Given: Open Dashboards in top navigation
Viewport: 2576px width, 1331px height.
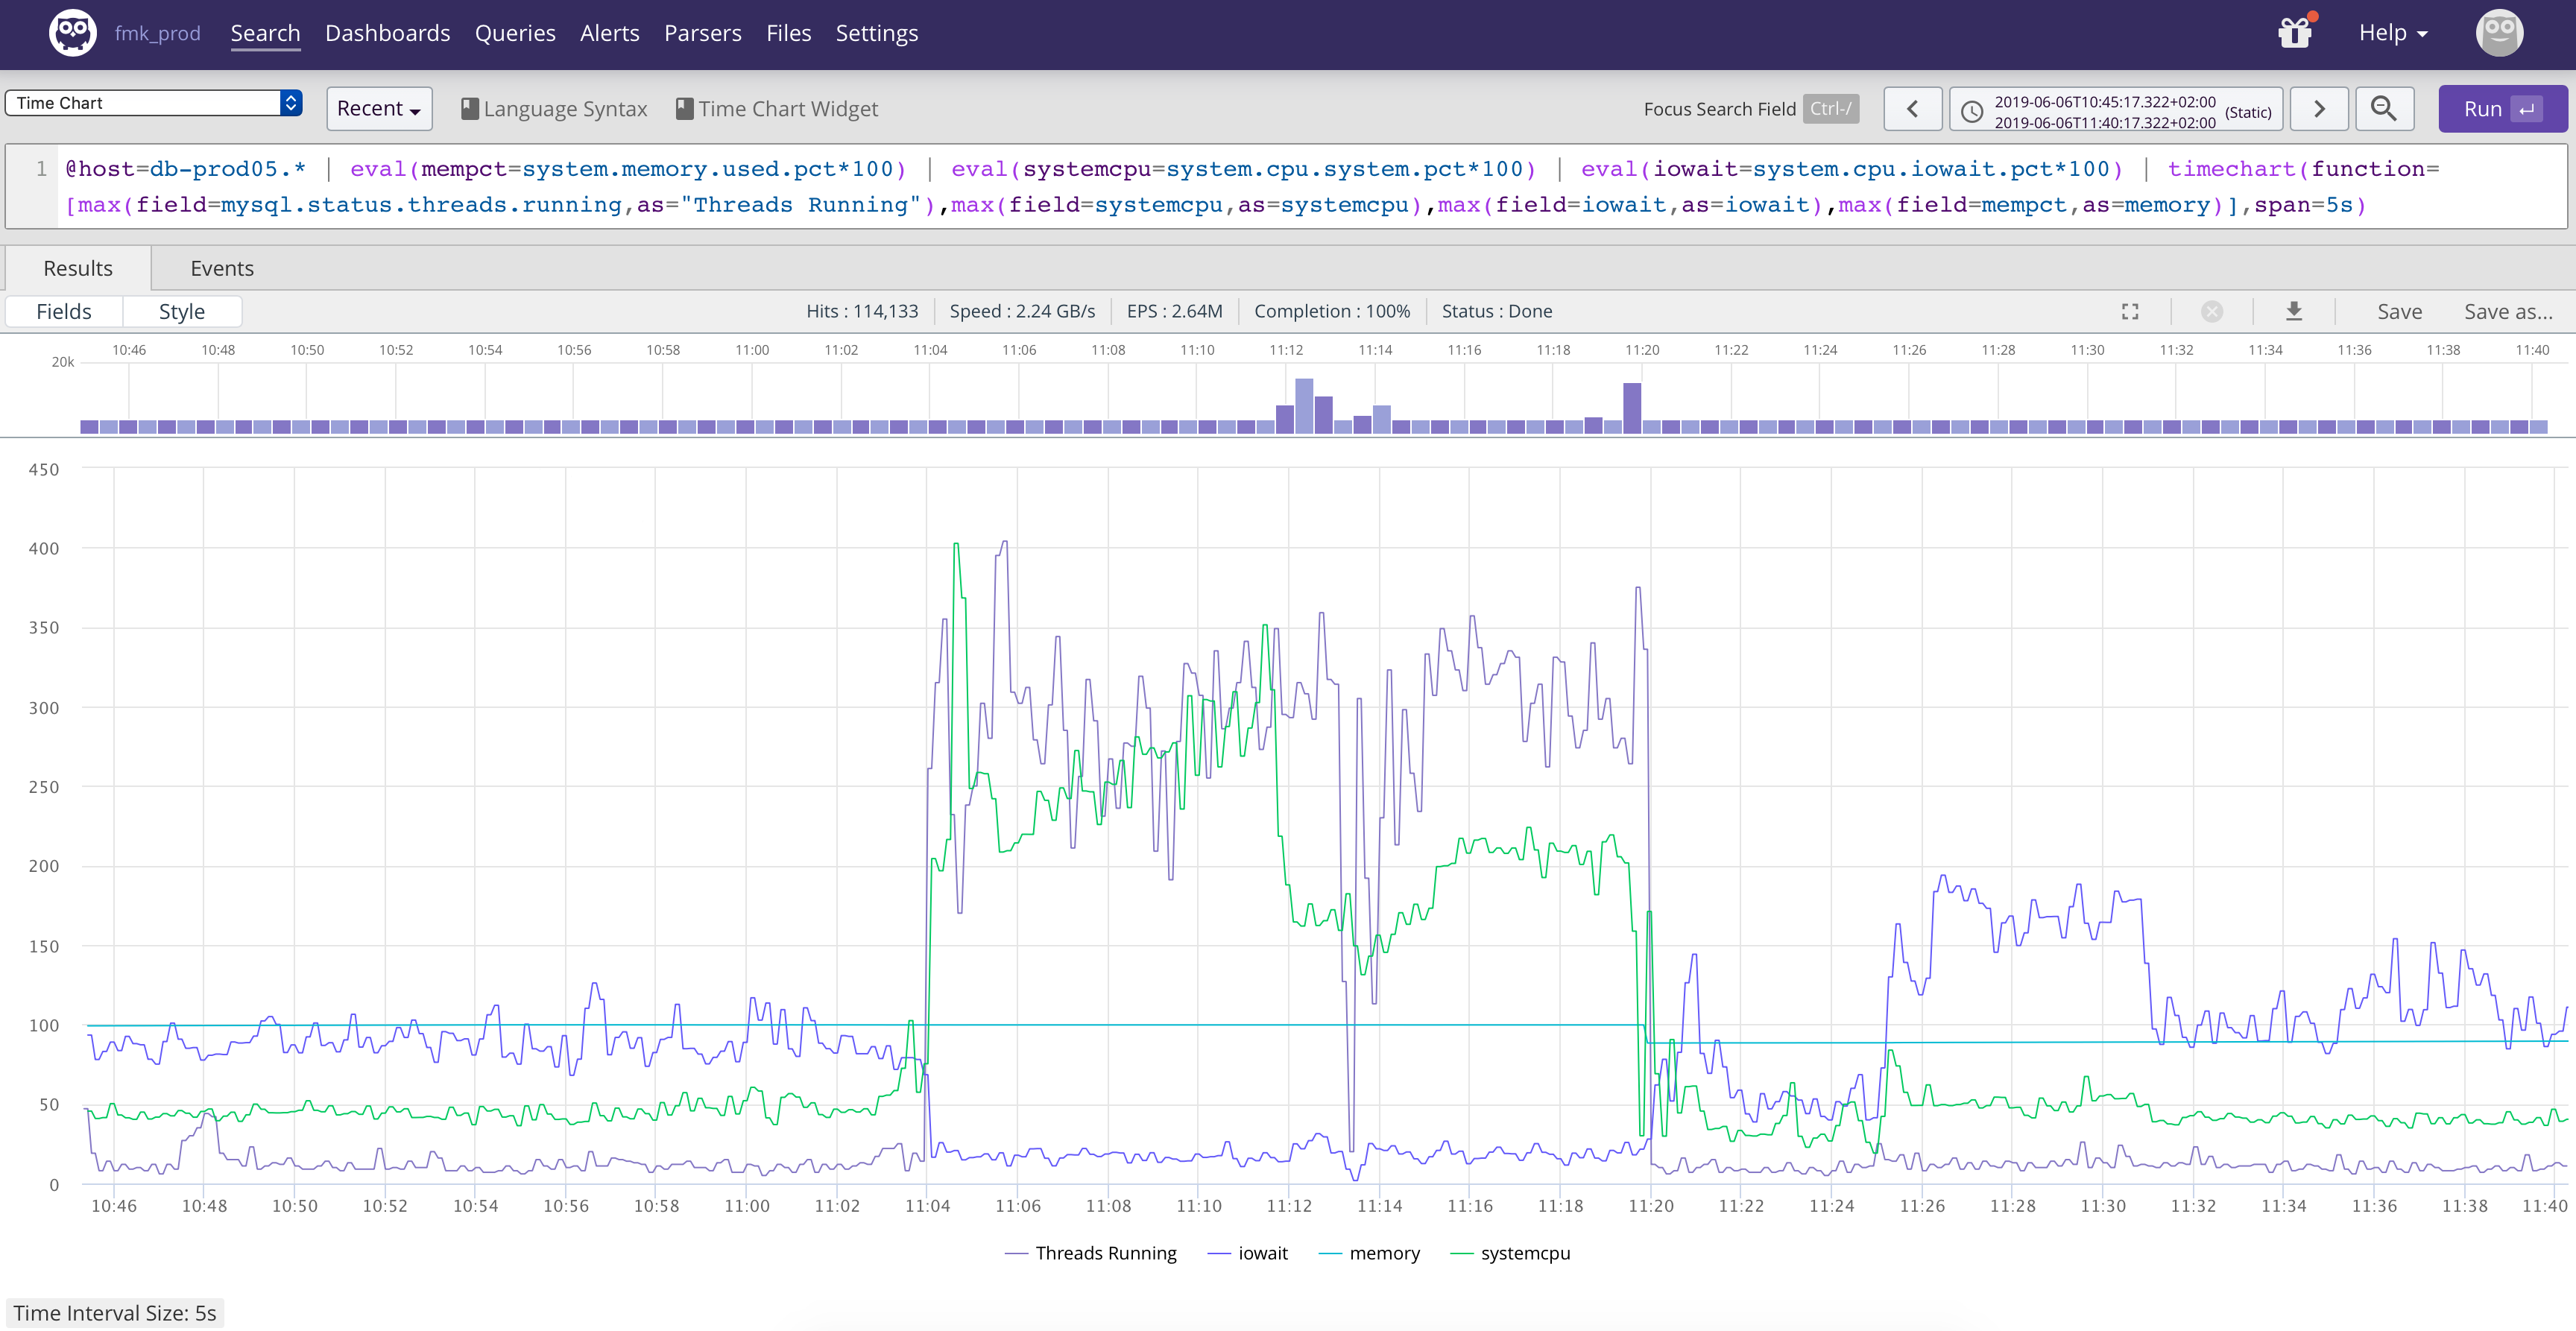Looking at the screenshot, I should 387,33.
